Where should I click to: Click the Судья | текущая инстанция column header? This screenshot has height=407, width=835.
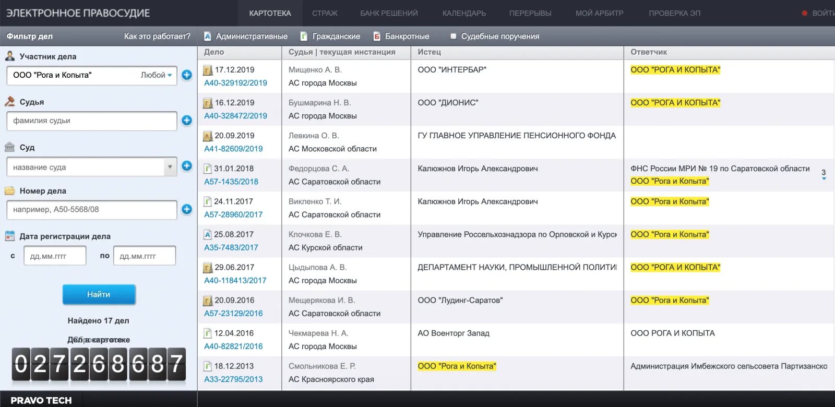click(x=342, y=52)
